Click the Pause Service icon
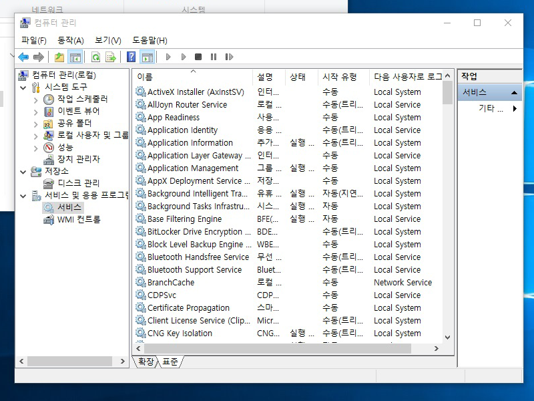The width and height of the screenshot is (534, 401). (214, 57)
